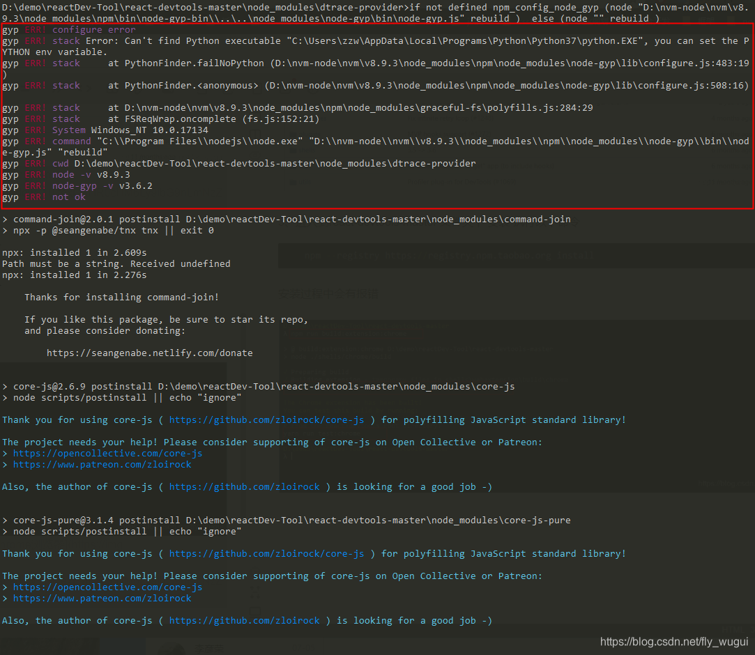Click the 'command-join@2.0.1 postinstall' line

[x=287, y=219]
